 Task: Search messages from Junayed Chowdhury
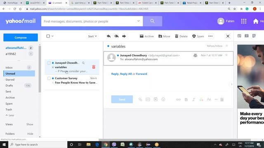click(83, 63)
